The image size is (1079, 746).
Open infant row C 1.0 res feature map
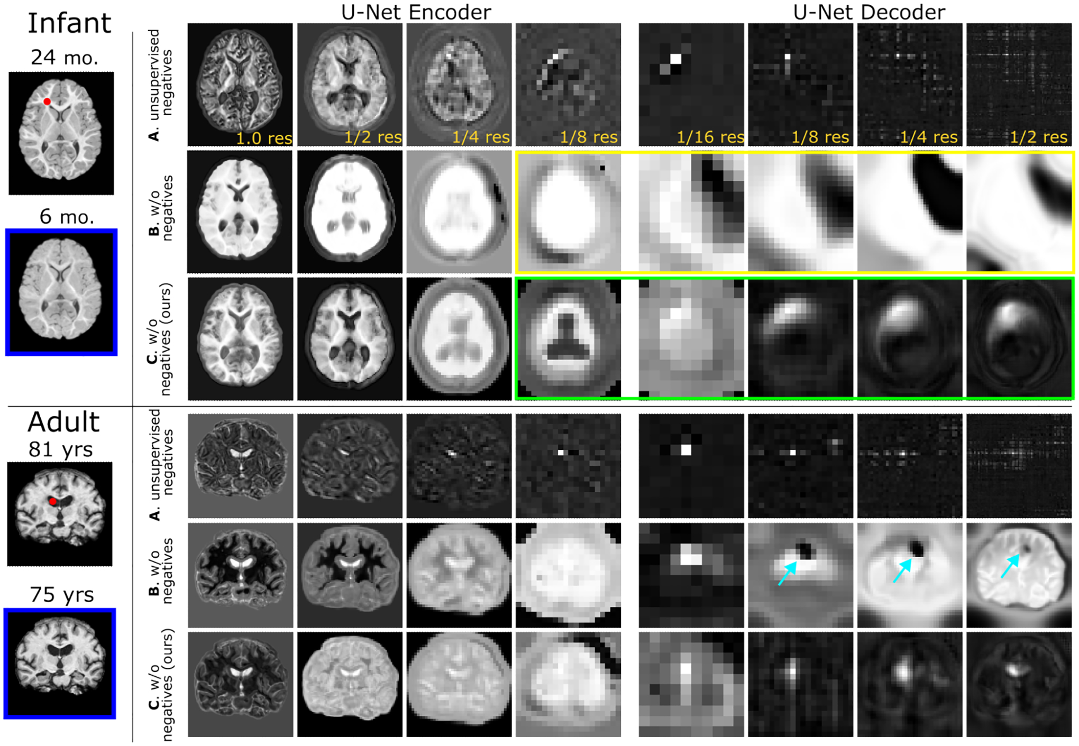240,339
